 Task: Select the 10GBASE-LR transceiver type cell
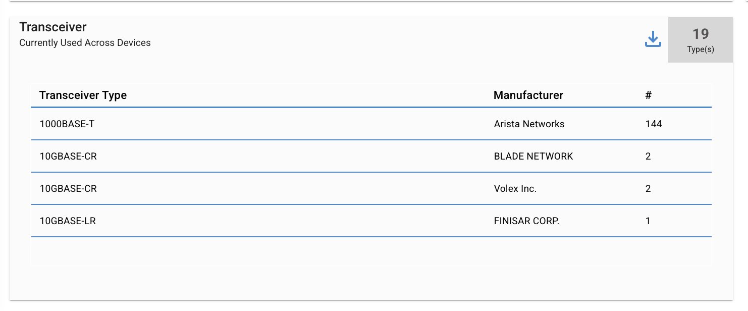point(68,221)
